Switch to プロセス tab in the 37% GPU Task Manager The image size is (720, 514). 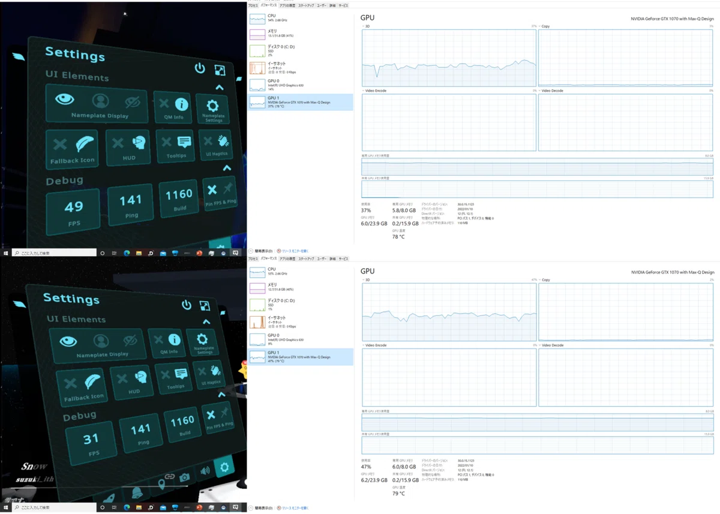253,5
